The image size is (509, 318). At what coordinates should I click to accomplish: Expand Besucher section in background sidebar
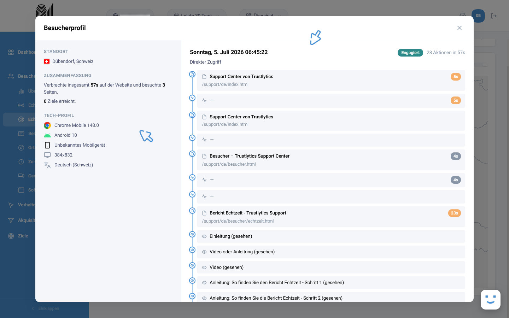point(21,76)
